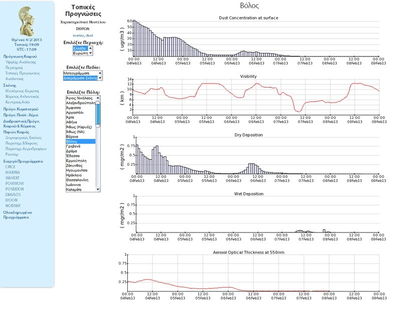The image size is (401, 309).
Task: Open Βόρειος Ατλαντικός dust forecast
Action: point(22,96)
